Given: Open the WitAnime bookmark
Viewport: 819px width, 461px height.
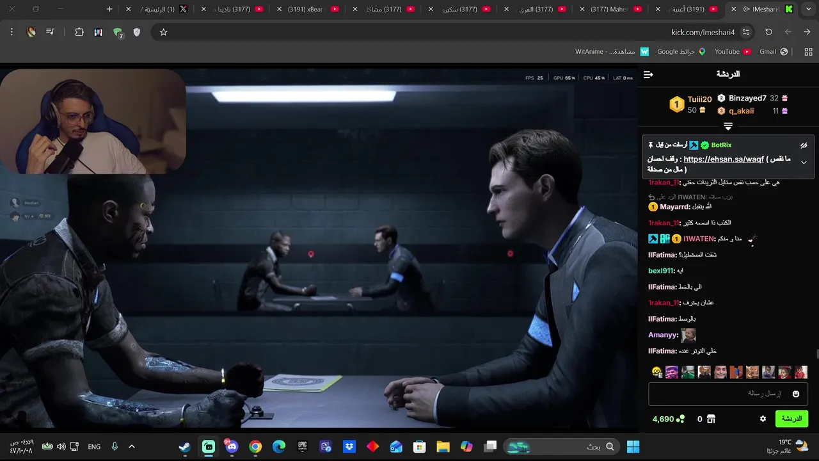Looking at the screenshot, I should (x=612, y=51).
